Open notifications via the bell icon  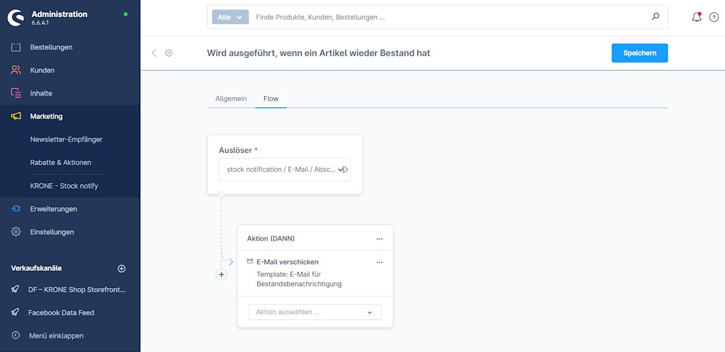tap(696, 16)
